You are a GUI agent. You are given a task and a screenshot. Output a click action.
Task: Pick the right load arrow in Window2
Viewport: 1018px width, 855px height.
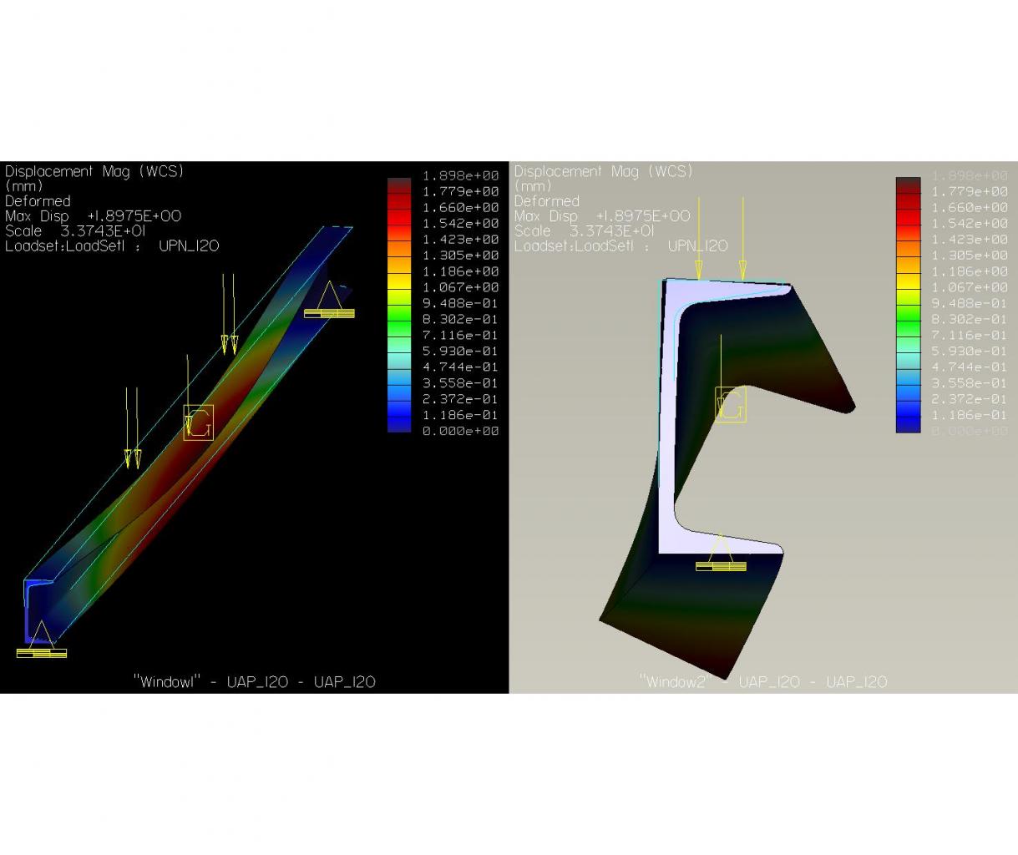(x=742, y=239)
